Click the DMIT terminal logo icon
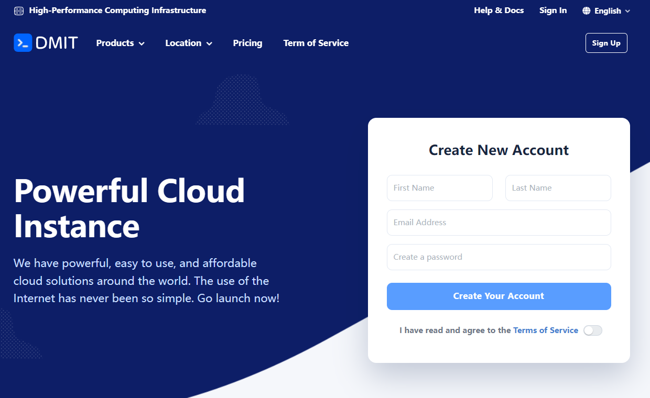Image resolution: width=650 pixels, height=398 pixels. (23, 43)
